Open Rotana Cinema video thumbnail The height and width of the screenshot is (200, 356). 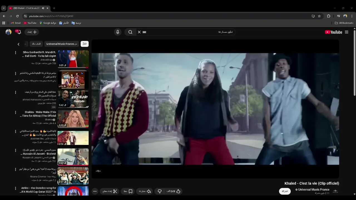click(x=73, y=176)
